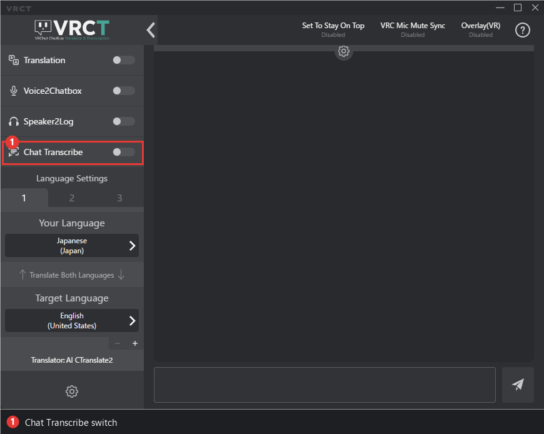Click the message input text box
Screen dimensions: 544x434
click(325, 385)
